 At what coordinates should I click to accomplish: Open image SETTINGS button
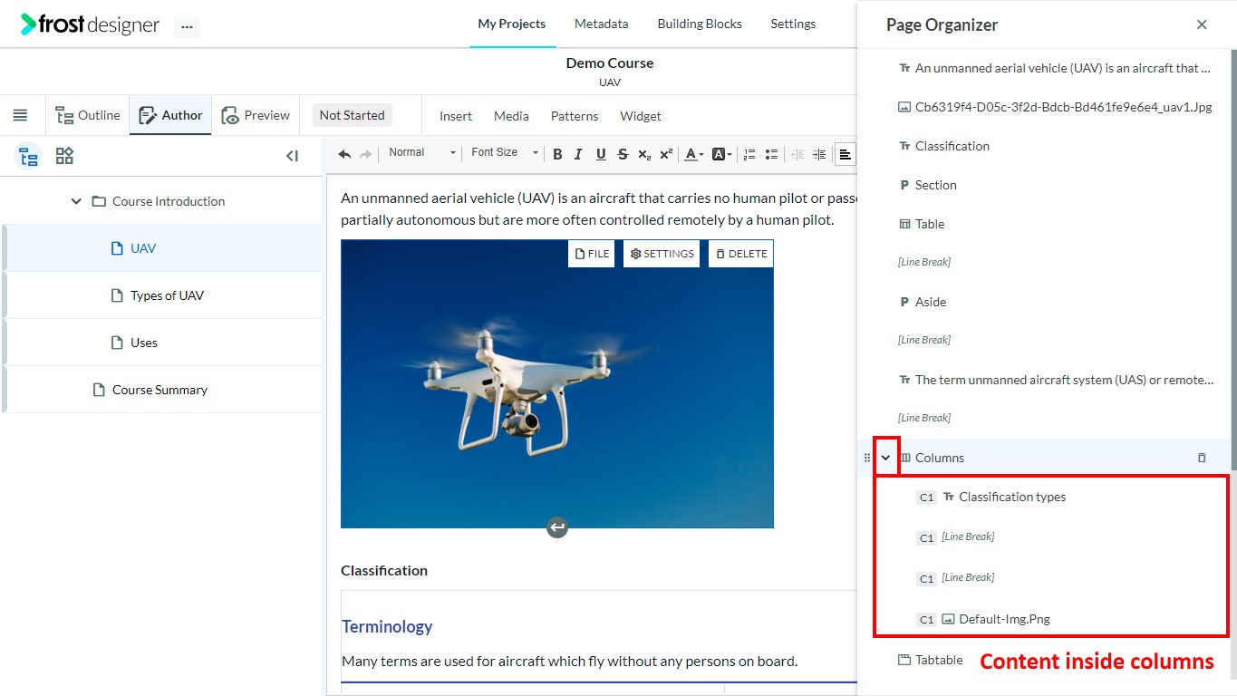coord(662,254)
